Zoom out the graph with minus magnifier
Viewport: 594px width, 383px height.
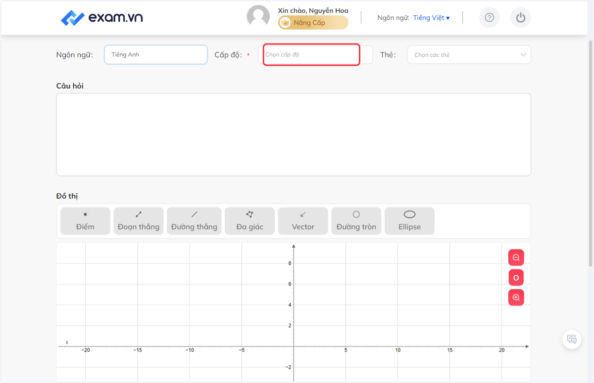coord(516,257)
